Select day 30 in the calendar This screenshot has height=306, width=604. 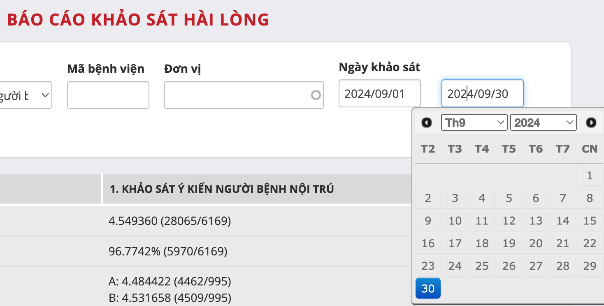tap(428, 288)
